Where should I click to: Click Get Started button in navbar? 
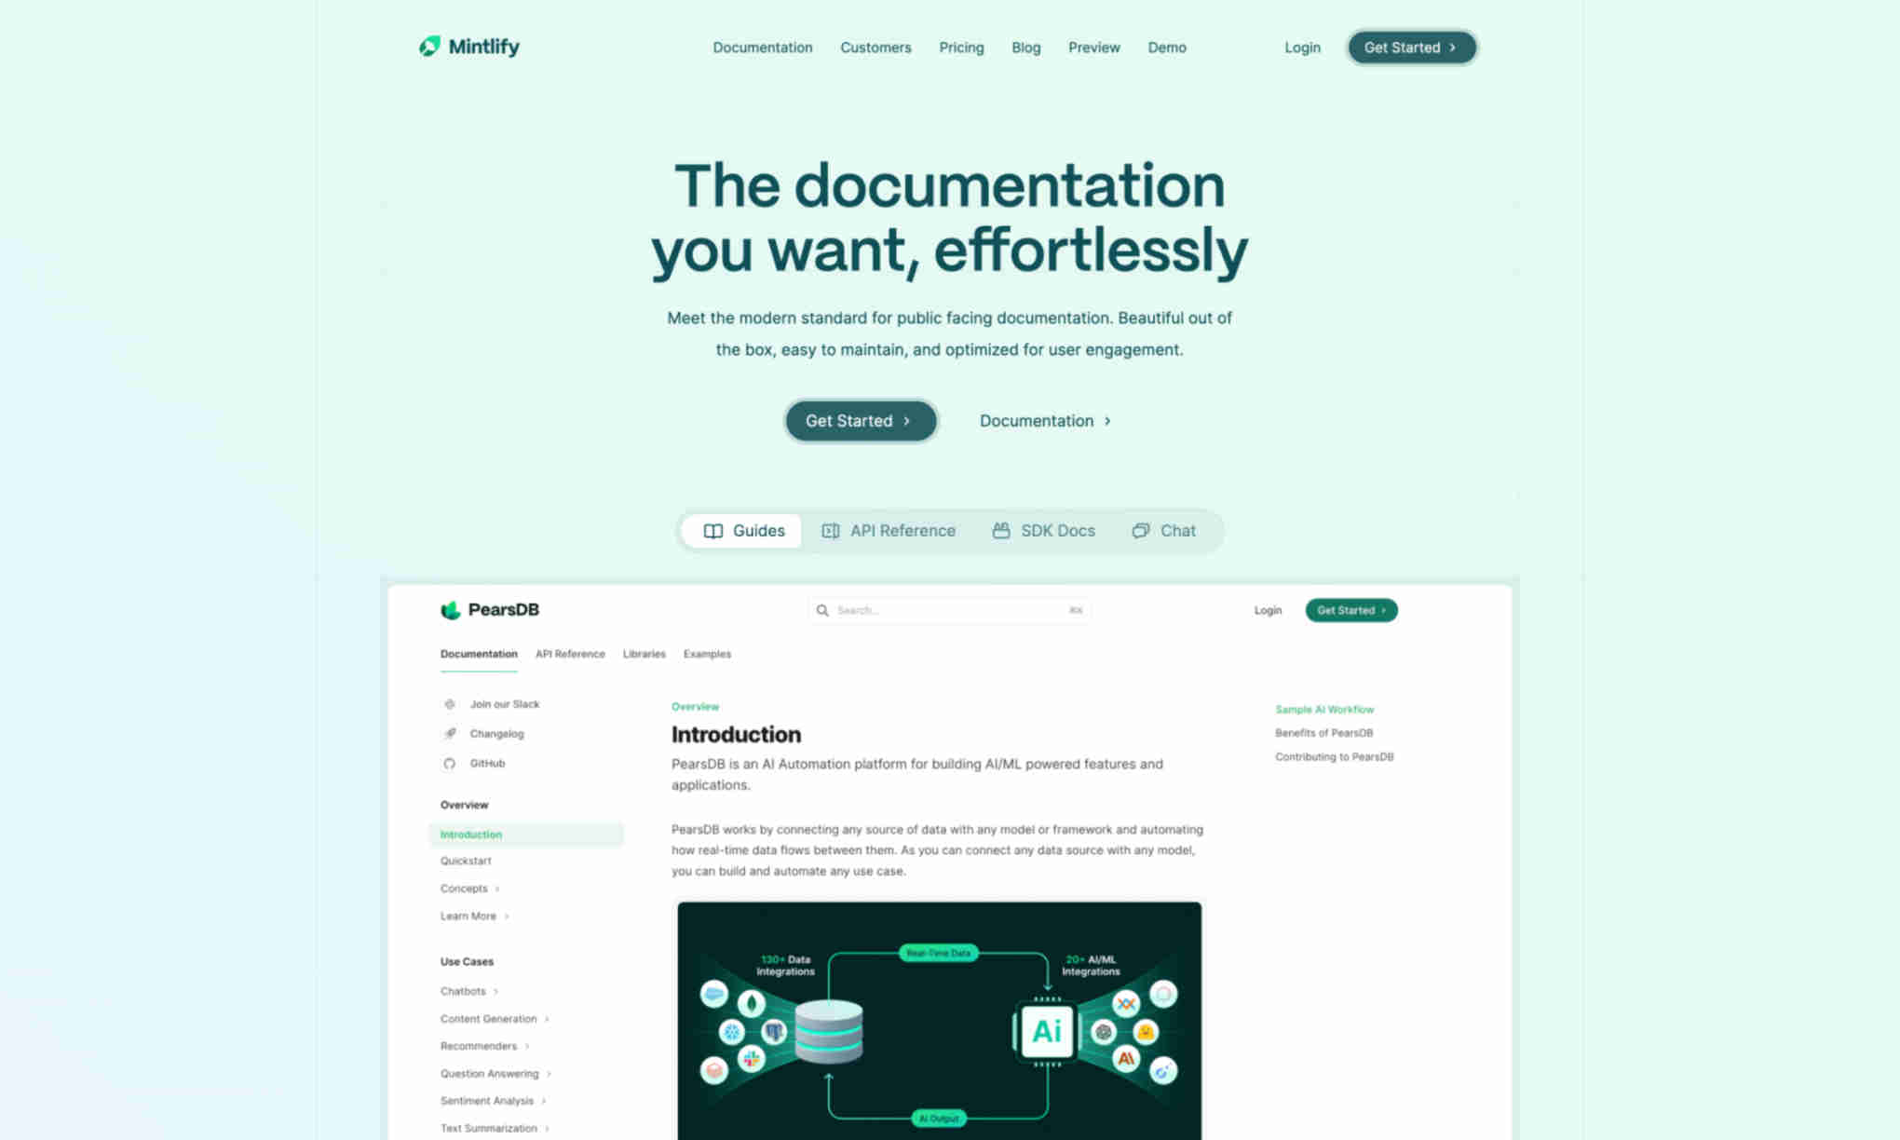(x=1410, y=47)
